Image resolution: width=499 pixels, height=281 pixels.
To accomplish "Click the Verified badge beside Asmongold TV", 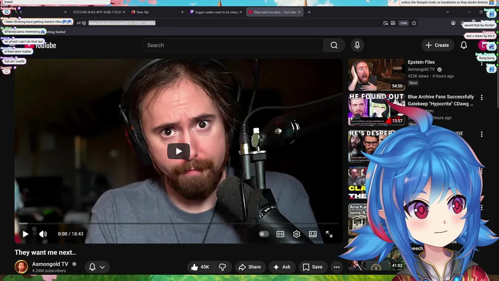I will pos(74,264).
